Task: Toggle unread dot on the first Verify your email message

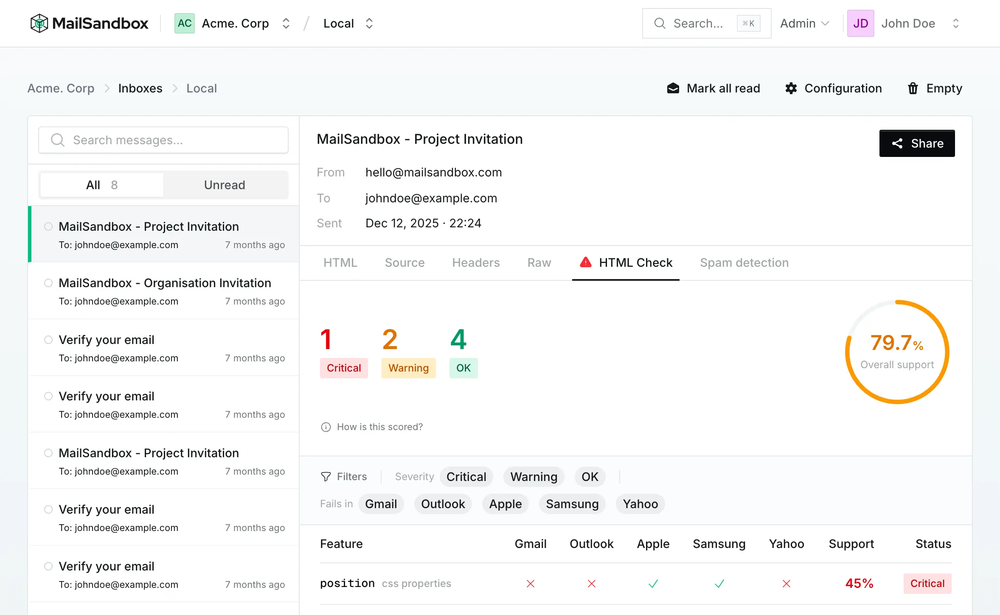Action: coord(48,340)
